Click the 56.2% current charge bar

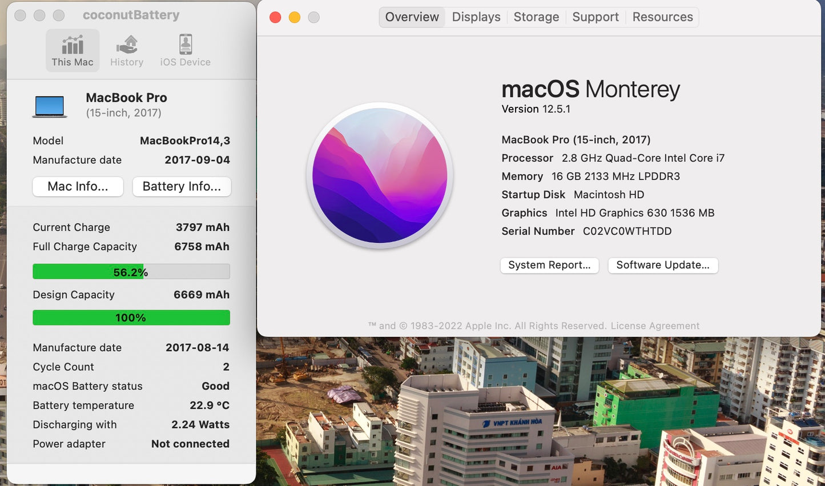click(x=131, y=272)
